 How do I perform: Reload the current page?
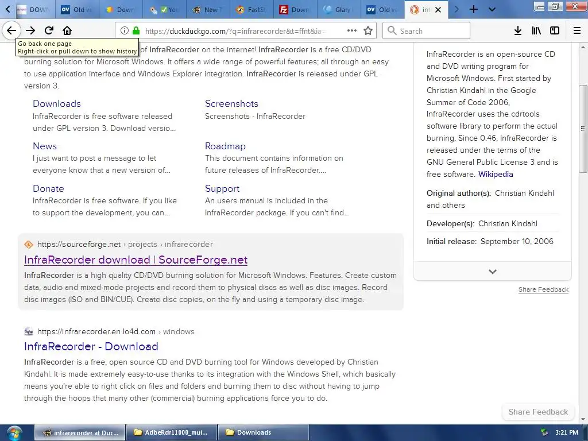click(49, 30)
